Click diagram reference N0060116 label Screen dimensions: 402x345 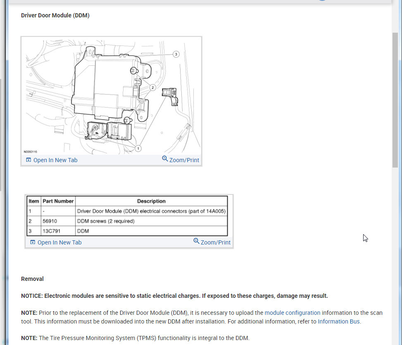tap(30, 152)
